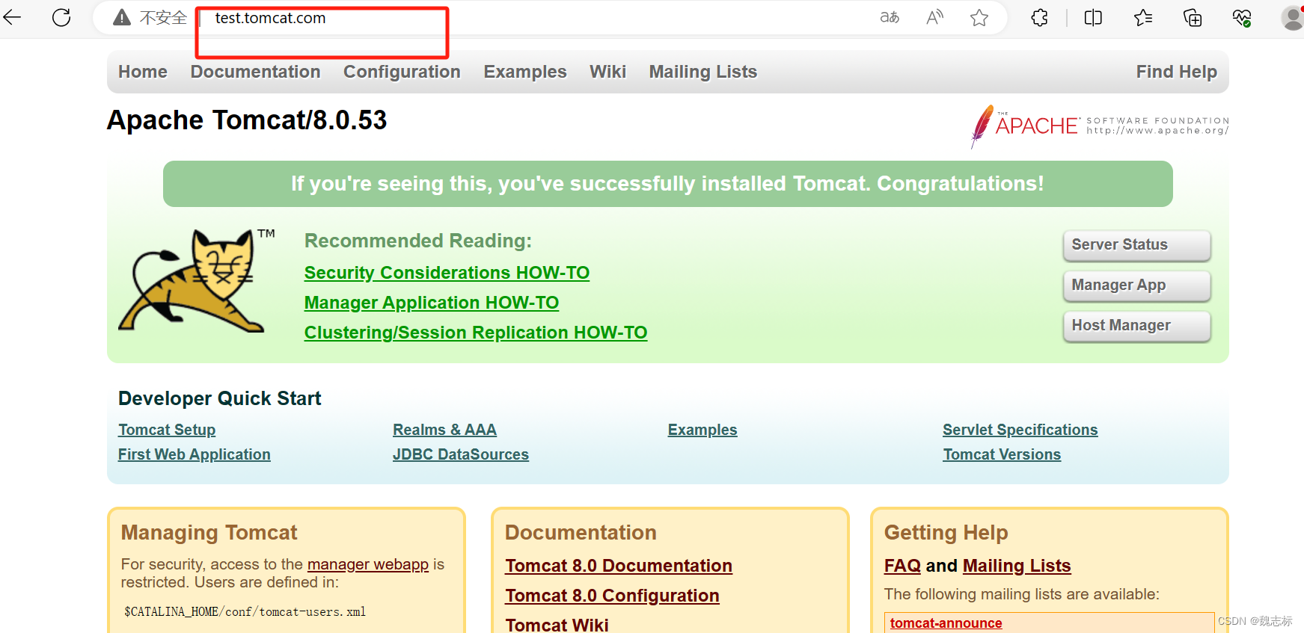Click the Managing Tomcat heading
1304x633 pixels.
[x=209, y=533]
